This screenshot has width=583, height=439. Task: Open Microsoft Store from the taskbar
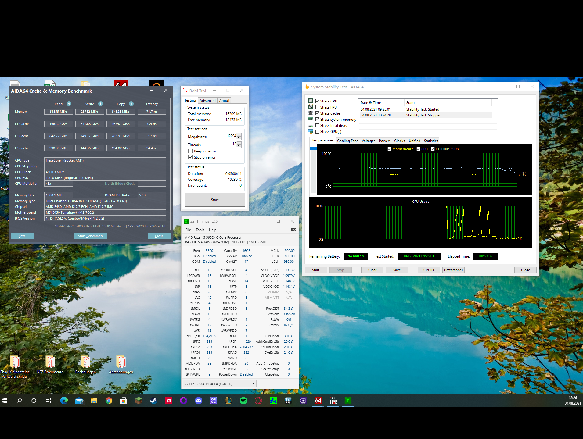click(124, 401)
